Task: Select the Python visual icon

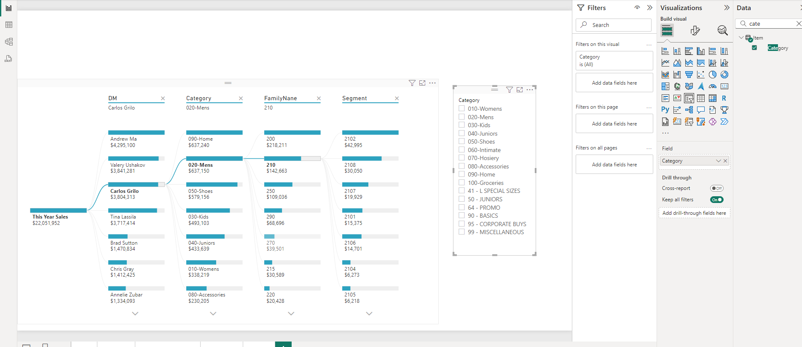Action: 665,110
